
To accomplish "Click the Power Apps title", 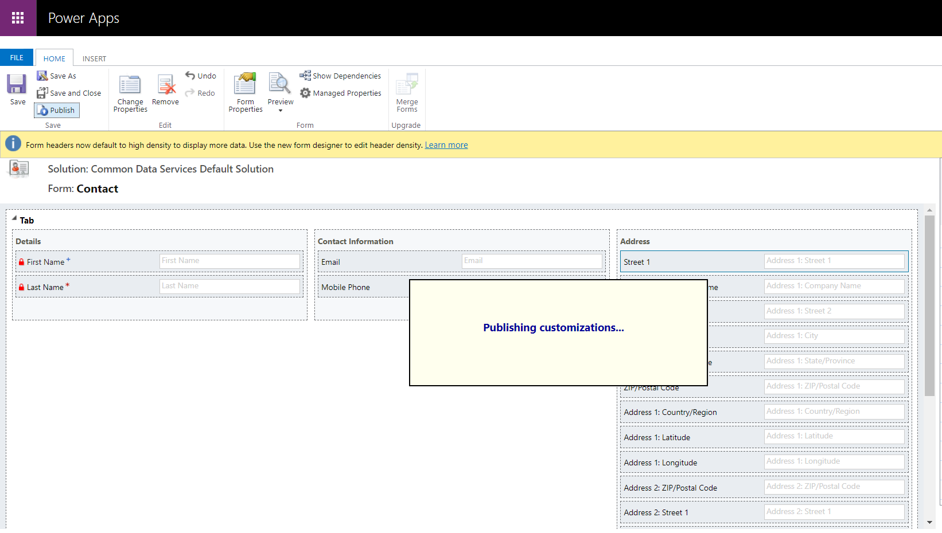I will click(84, 18).
